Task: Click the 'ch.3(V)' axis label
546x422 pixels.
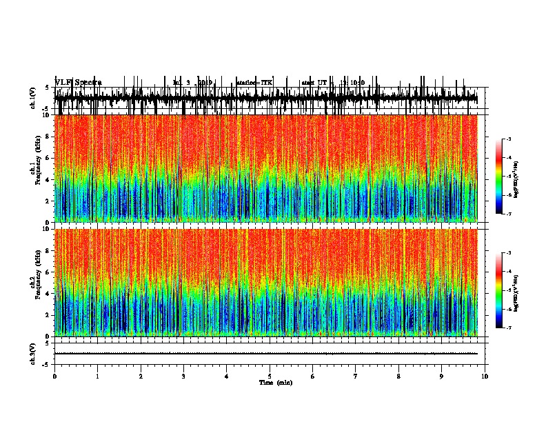Action: pyautogui.click(x=32, y=354)
